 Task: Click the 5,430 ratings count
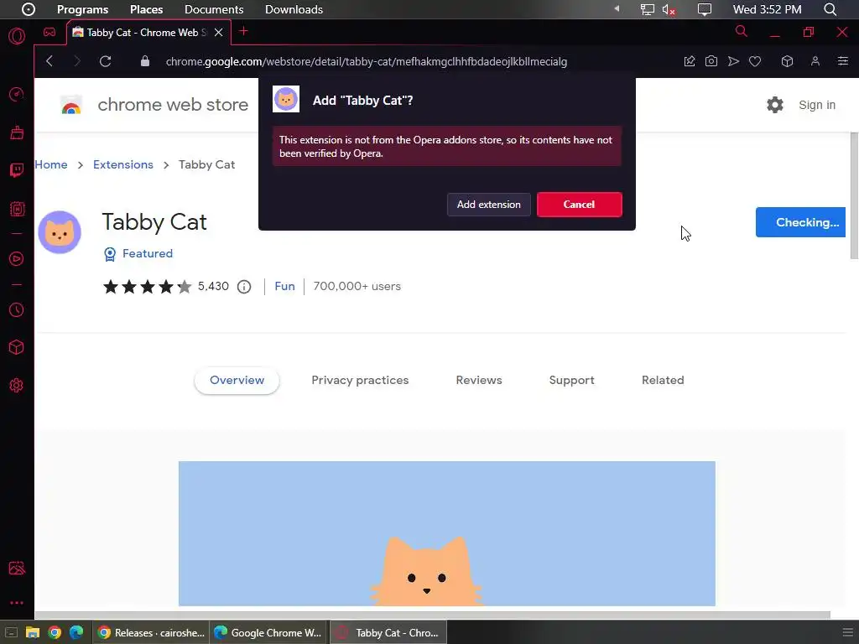[213, 286]
